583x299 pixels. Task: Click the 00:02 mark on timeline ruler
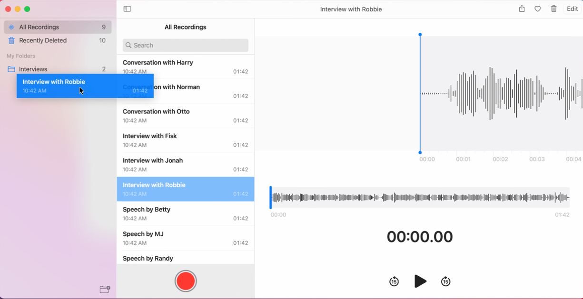tap(500, 159)
